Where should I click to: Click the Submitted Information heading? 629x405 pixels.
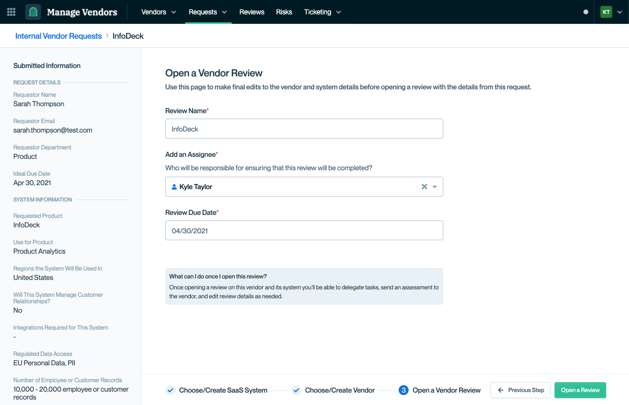click(47, 66)
